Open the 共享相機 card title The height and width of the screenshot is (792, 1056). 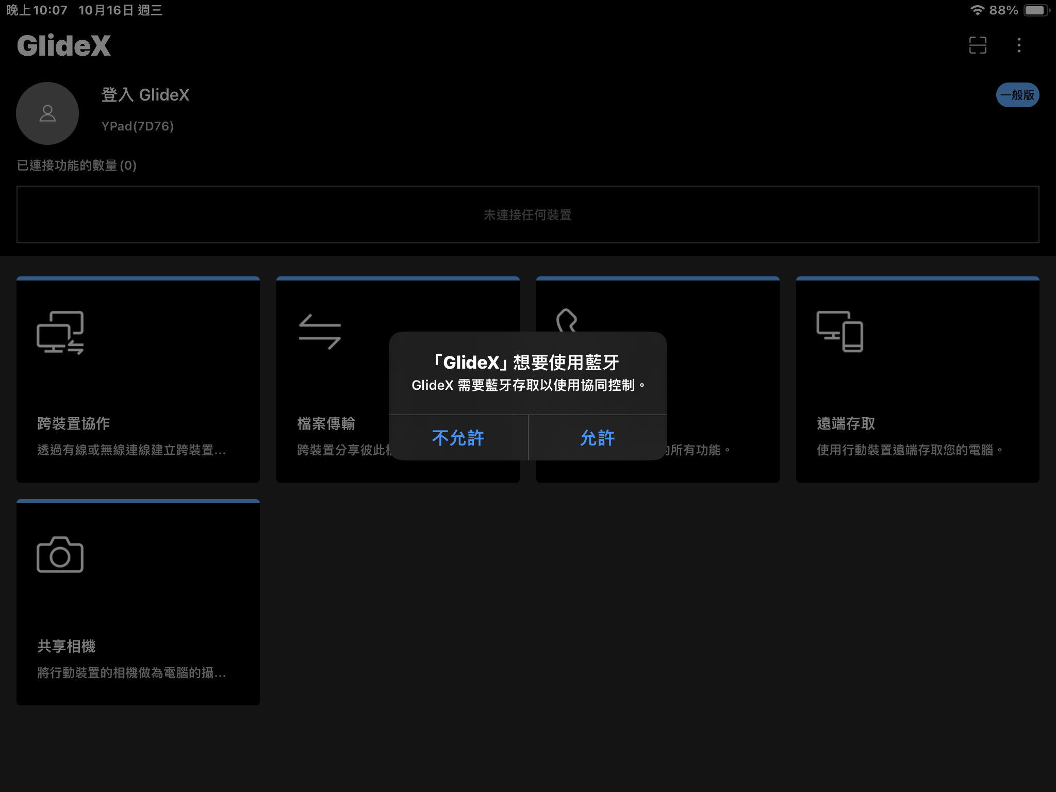[66, 646]
